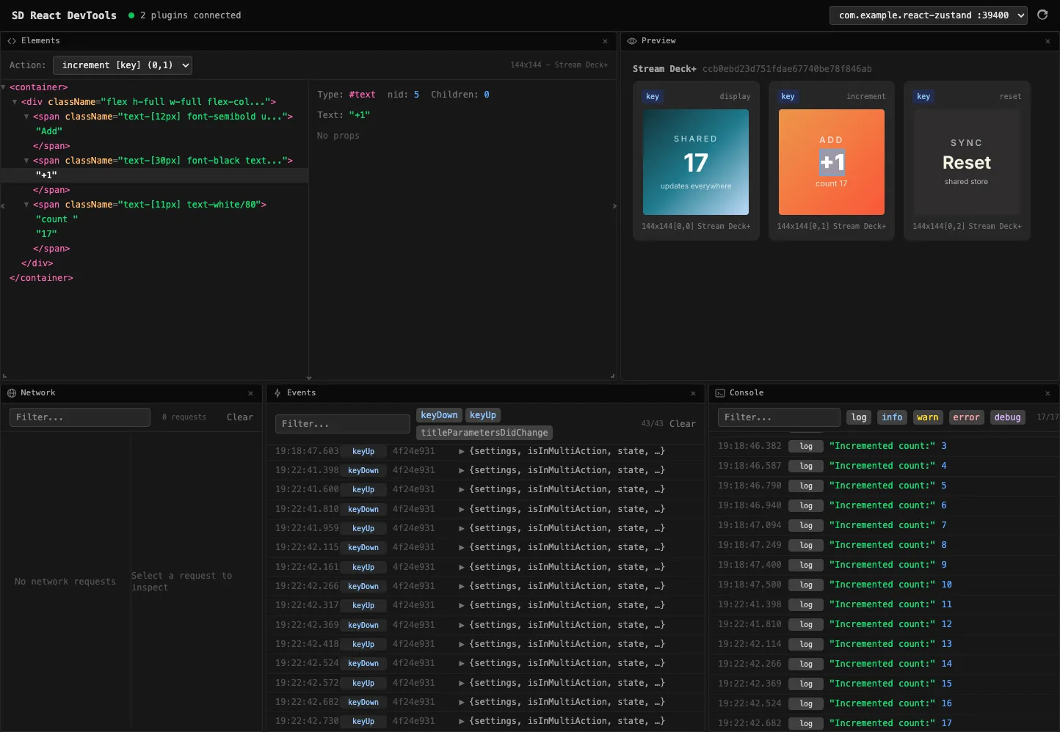The width and height of the screenshot is (1060, 732).
Task: Open the com.example.react-zustand device dropdown
Action: pyautogui.click(x=928, y=15)
